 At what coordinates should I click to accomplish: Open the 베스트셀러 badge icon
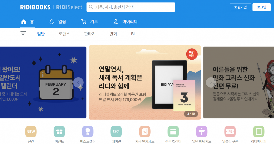tap(88, 132)
